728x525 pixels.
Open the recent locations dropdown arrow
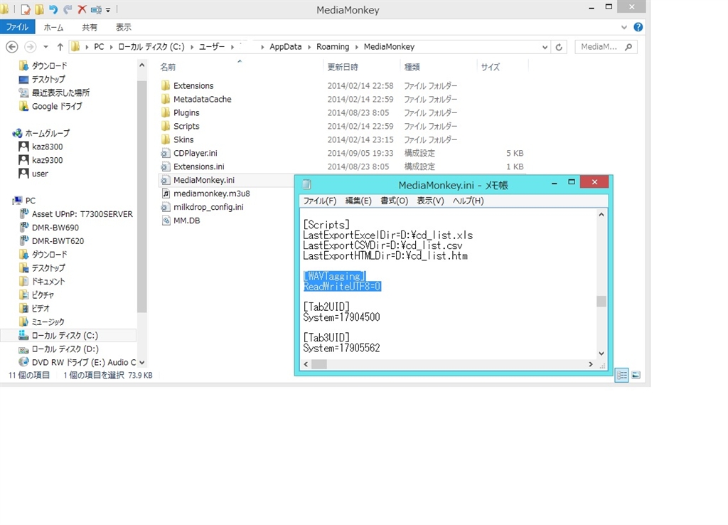point(45,47)
